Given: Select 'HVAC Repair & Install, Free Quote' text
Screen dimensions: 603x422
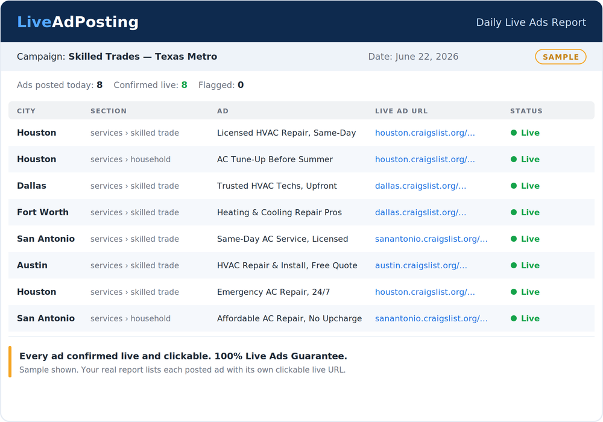Looking at the screenshot, I should [x=287, y=265].
